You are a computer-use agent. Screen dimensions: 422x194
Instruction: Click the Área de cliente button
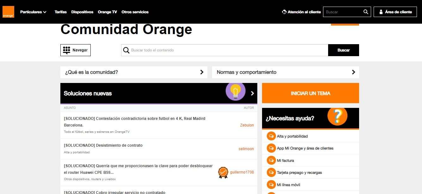coord(395,12)
